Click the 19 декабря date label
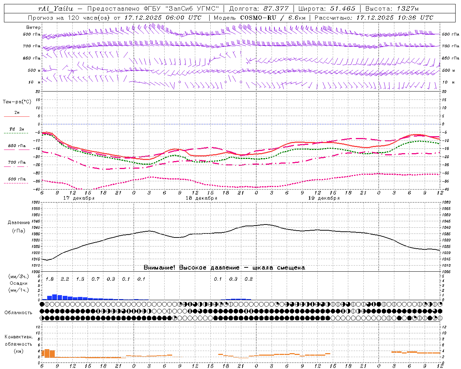The image size is (461, 369). click(x=324, y=198)
